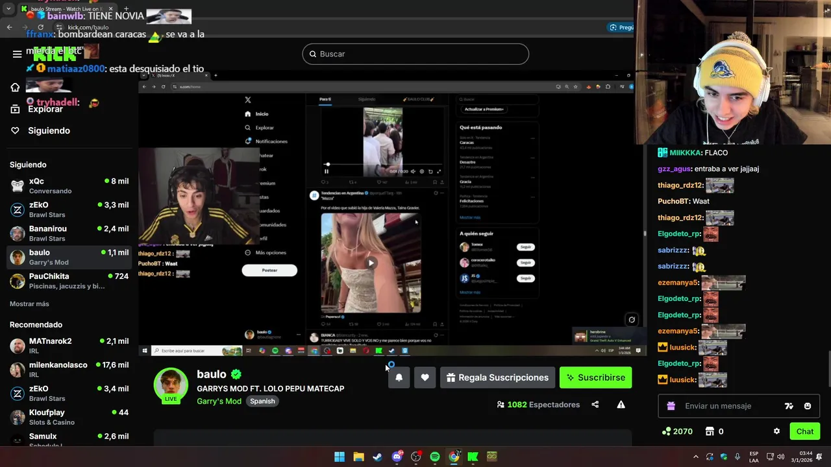
Task: Open chat settings gear
Action: 776,431
